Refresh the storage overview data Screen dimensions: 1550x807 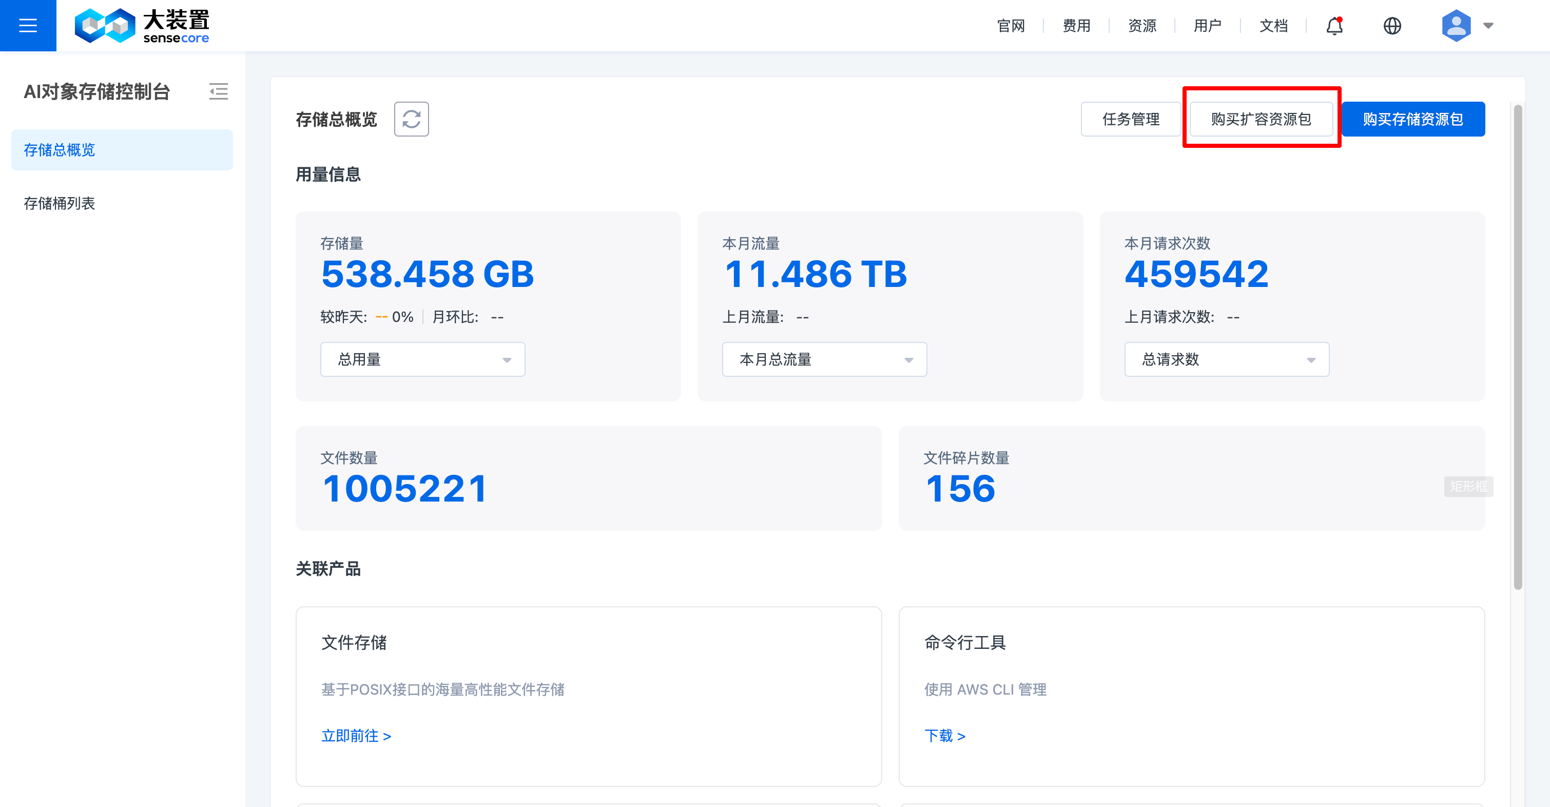pyautogui.click(x=412, y=119)
